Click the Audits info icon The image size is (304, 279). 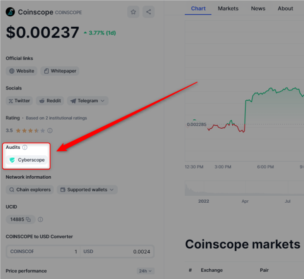click(x=25, y=147)
